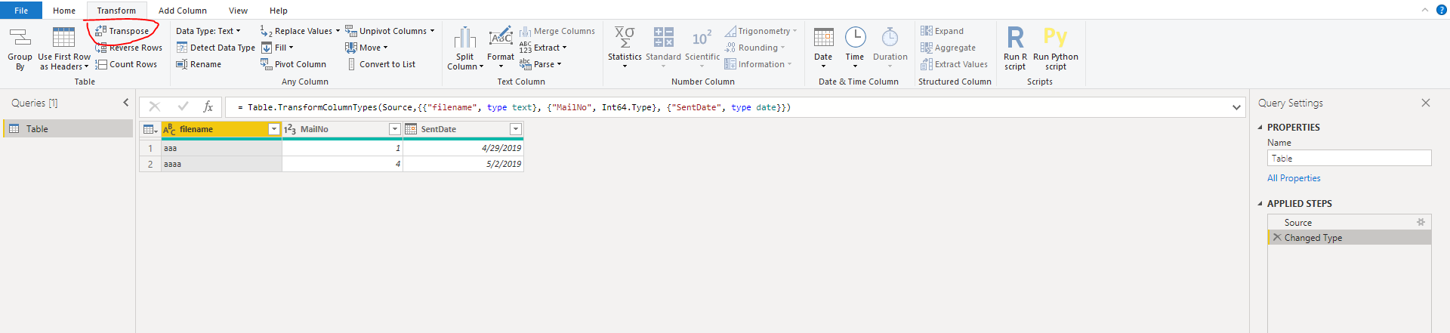The height and width of the screenshot is (333, 1450).
Task: Select Reverse Rows
Action: point(128,48)
